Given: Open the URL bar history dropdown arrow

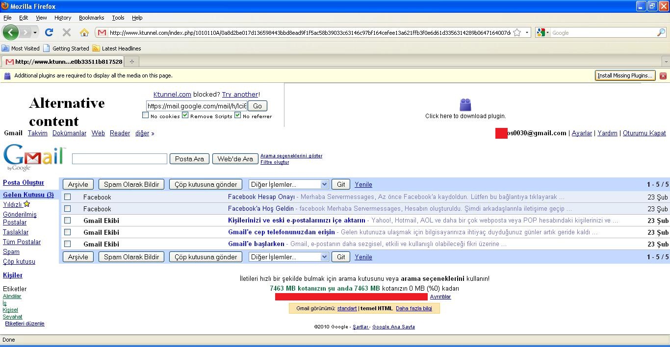Looking at the screenshot, I should pos(527,33).
